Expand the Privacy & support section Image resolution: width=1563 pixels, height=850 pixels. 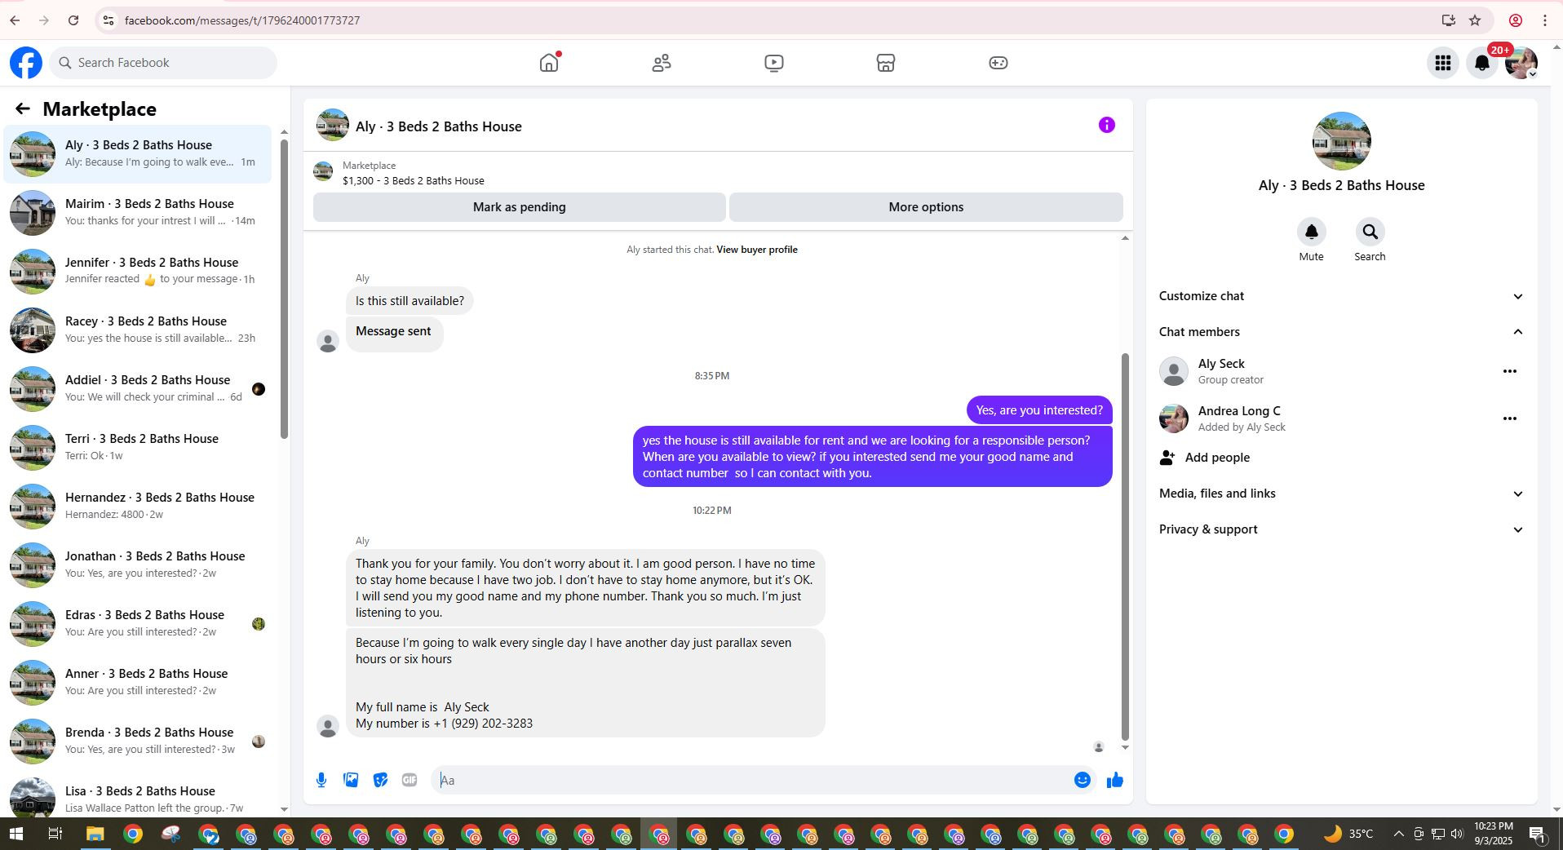[x=1341, y=529]
